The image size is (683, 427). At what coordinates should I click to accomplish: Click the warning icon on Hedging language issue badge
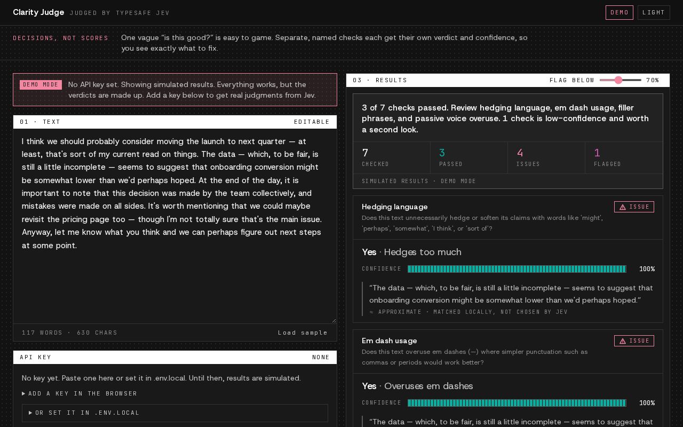(622, 207)
